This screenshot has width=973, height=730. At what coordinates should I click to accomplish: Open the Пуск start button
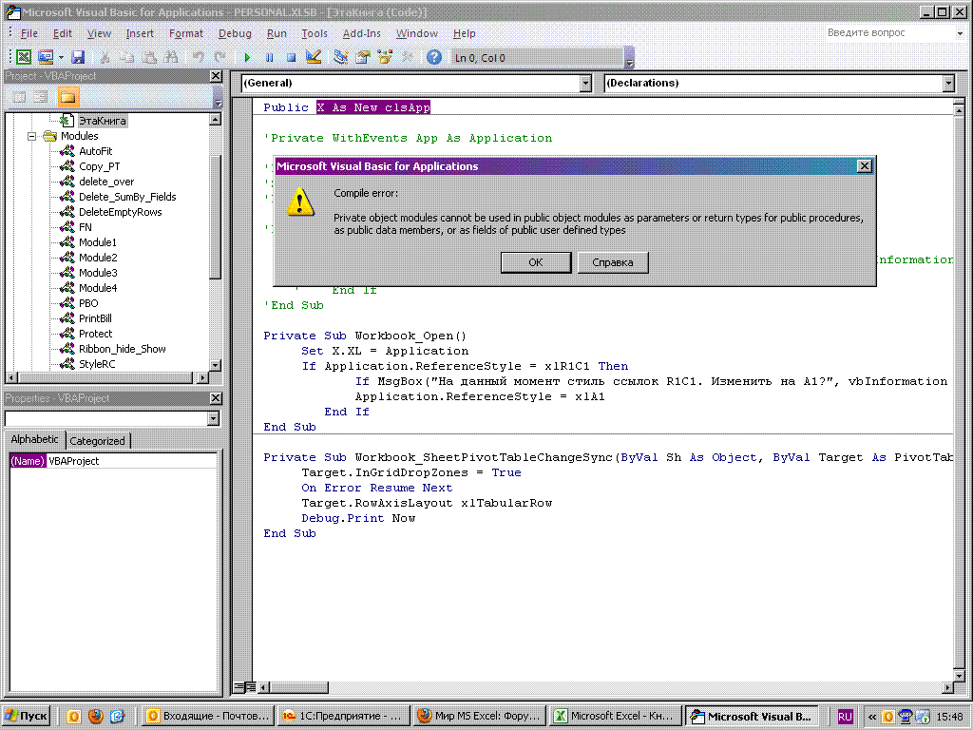coord(26,717)
